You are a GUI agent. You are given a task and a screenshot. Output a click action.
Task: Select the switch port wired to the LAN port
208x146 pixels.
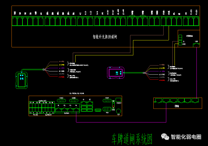click(195, 101)
